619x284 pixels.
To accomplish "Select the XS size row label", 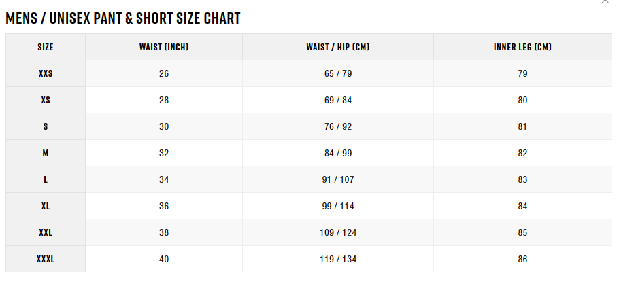I will [46, 100].
